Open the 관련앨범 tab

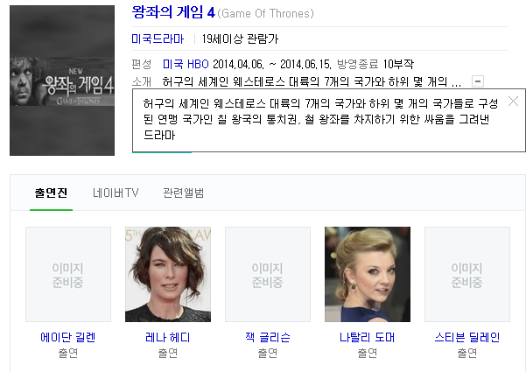click(184, 193)
